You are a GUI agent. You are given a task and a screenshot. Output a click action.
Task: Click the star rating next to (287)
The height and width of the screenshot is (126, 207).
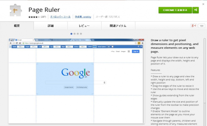click(34, 17)
